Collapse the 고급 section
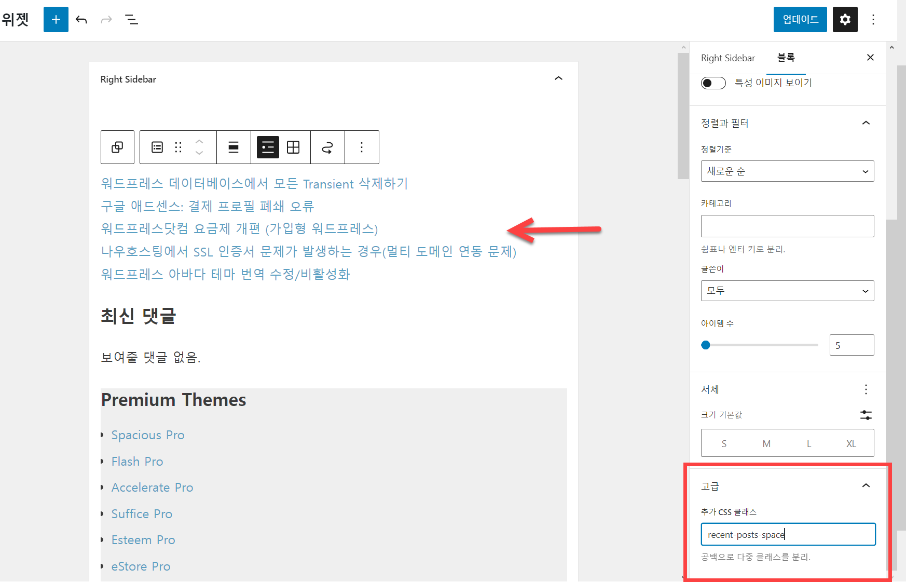This screenshot has width=906, height=582. click(x=866, y=485)
